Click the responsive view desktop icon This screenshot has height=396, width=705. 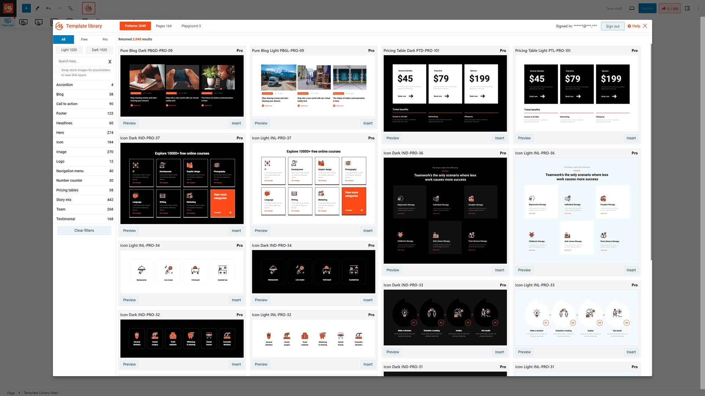[632, 8]
